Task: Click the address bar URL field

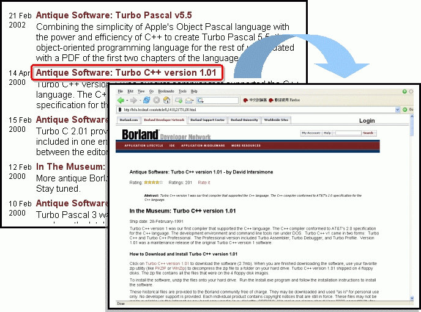Action: click(x=259, y=109)
